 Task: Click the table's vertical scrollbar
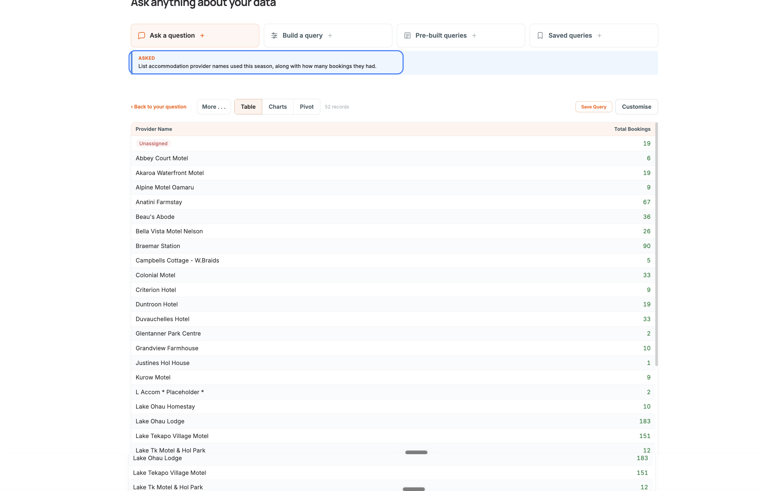(x=656, y=244)
